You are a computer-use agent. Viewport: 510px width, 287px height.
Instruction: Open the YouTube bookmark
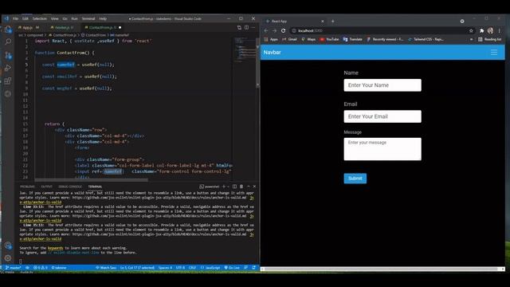tap(329, 39)
